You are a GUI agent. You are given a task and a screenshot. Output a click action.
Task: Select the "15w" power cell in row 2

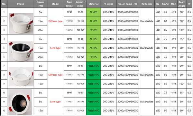coord(41,21)
